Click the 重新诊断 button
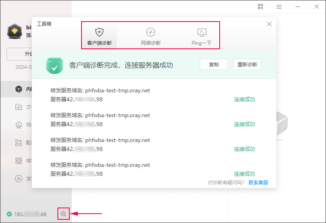The image size is (326, 223). [x=247, y=64]
